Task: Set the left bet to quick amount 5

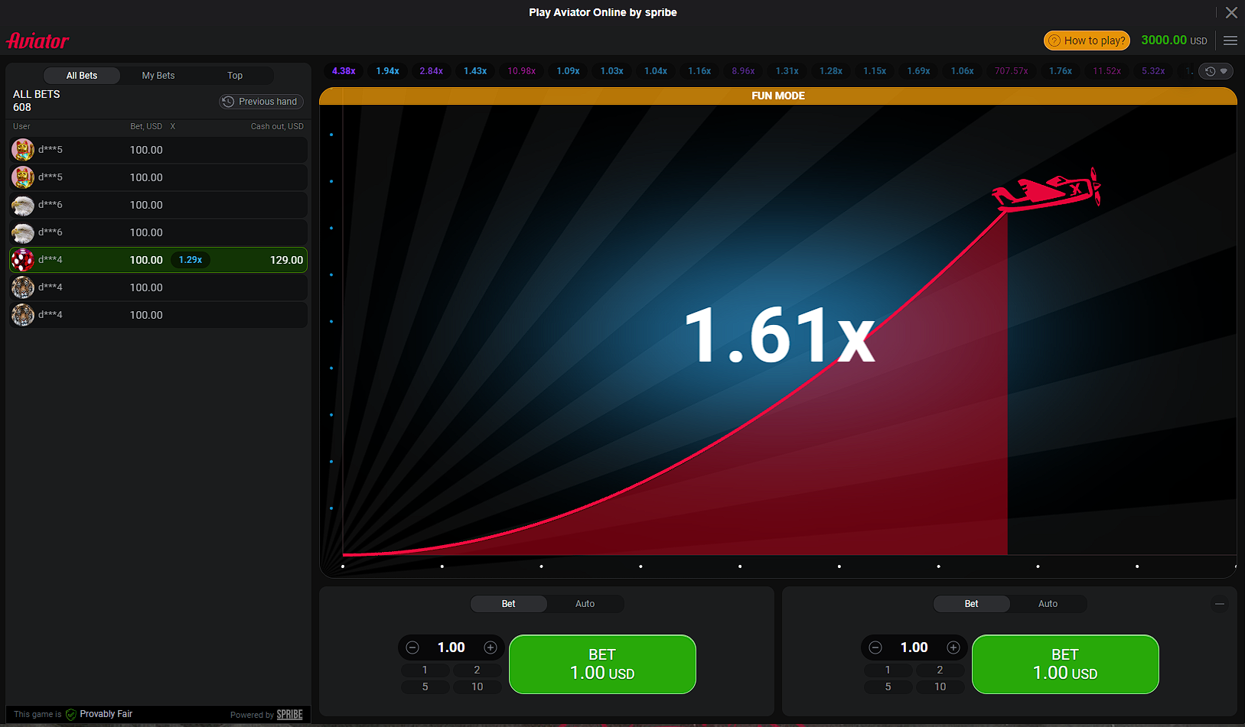Action: click(x=425, y=687)
